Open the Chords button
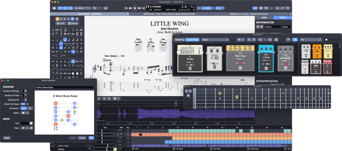 tap(73, 23)
